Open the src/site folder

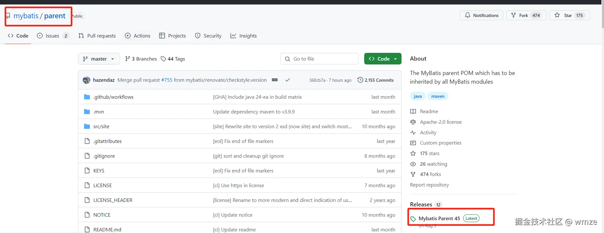pyautogui.click(x=101, y=126)
